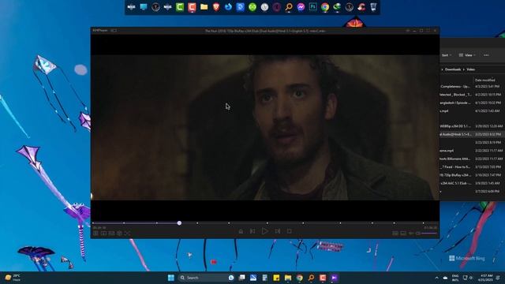This screenshot has height=284, width=505.
Task: Open Chrome from the taskbar
Action: pos(300,278)
